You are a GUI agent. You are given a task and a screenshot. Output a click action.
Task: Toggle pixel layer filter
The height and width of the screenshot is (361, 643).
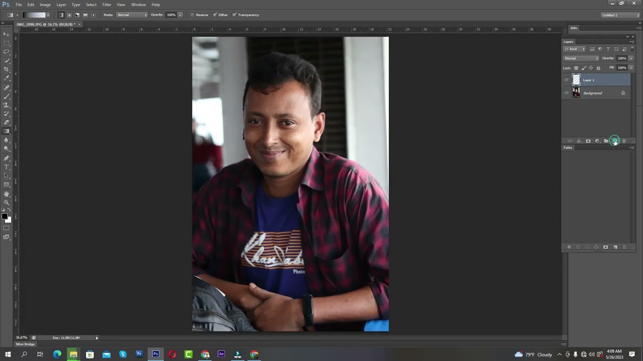(592, 49)
